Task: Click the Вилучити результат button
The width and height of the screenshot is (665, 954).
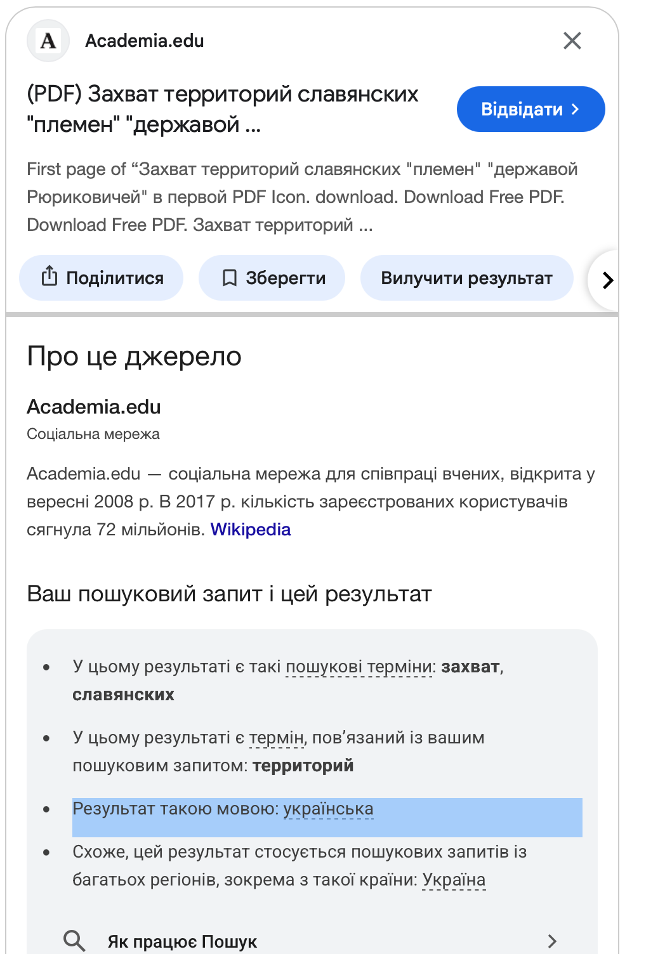Action: point(466,278)
